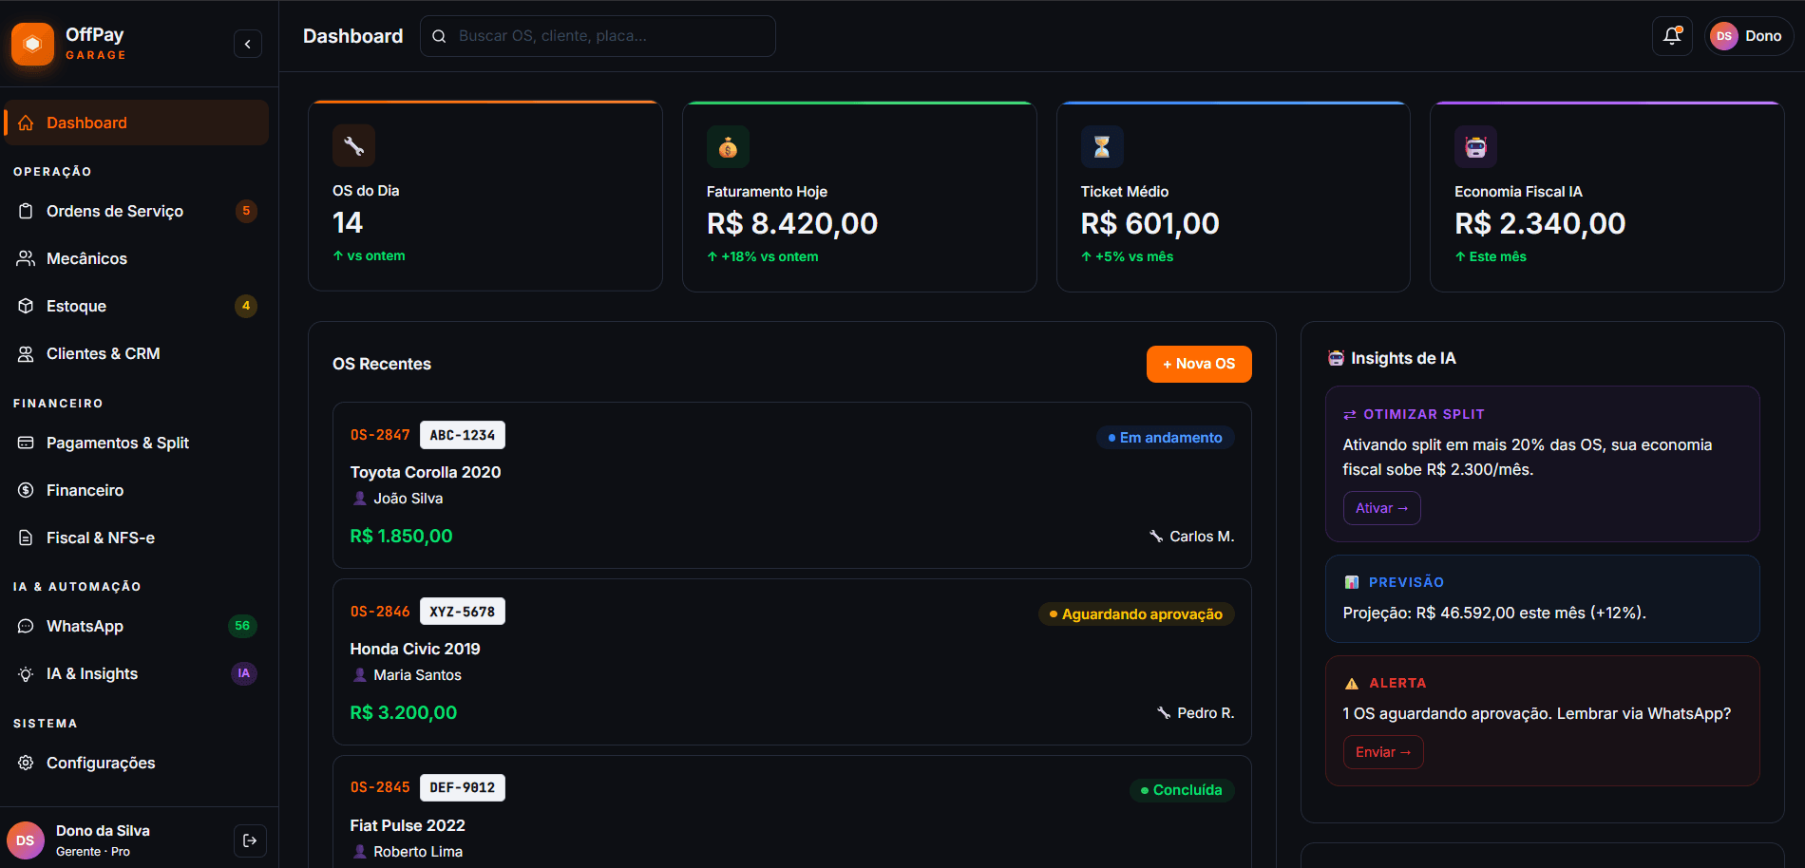Screen dimensions: 1805x868
Task: Click the Aguardando aprovação status badge
Action: (x=1135, y=614)
